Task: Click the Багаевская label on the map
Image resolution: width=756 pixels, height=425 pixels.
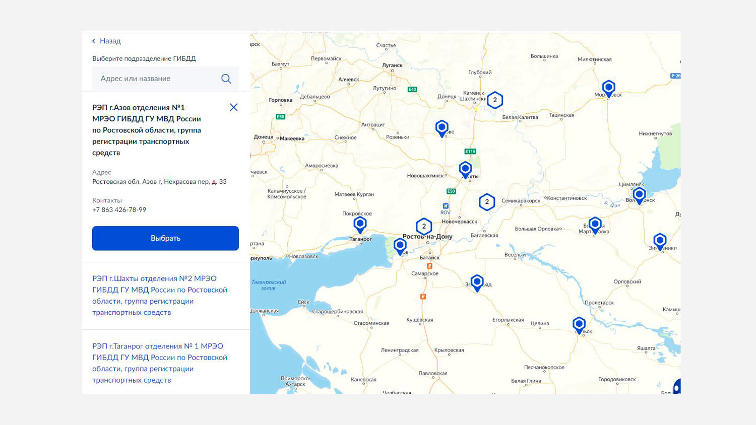Action: click(484, 236)
